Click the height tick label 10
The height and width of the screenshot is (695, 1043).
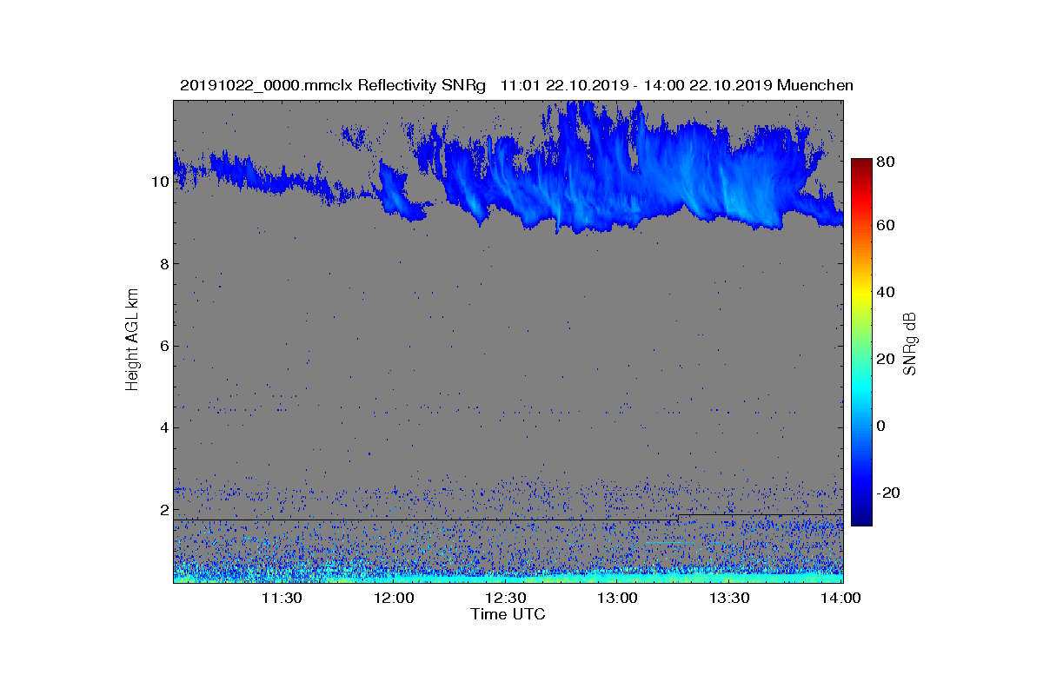pos(159,182)
